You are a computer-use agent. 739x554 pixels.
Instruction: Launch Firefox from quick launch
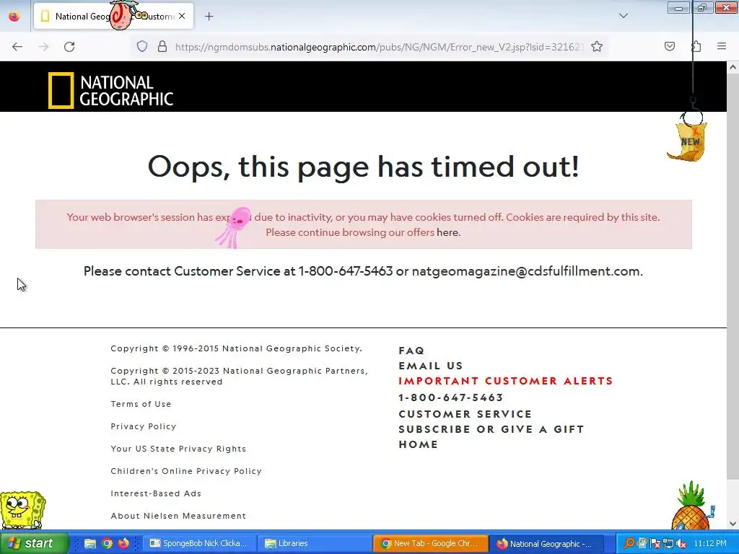(123, 544)
